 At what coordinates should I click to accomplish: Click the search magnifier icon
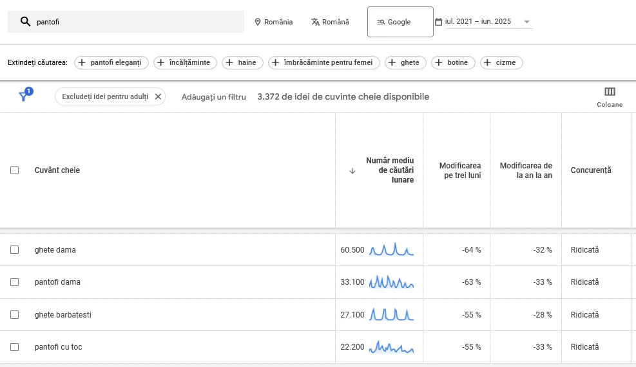[x=25, y=21]
